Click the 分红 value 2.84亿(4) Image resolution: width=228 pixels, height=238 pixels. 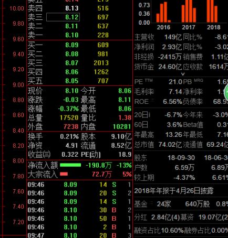click(165, 218)
